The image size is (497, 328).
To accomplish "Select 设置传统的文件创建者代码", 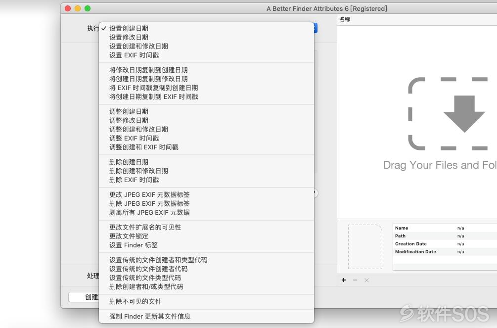I will (x=206, y=269).
